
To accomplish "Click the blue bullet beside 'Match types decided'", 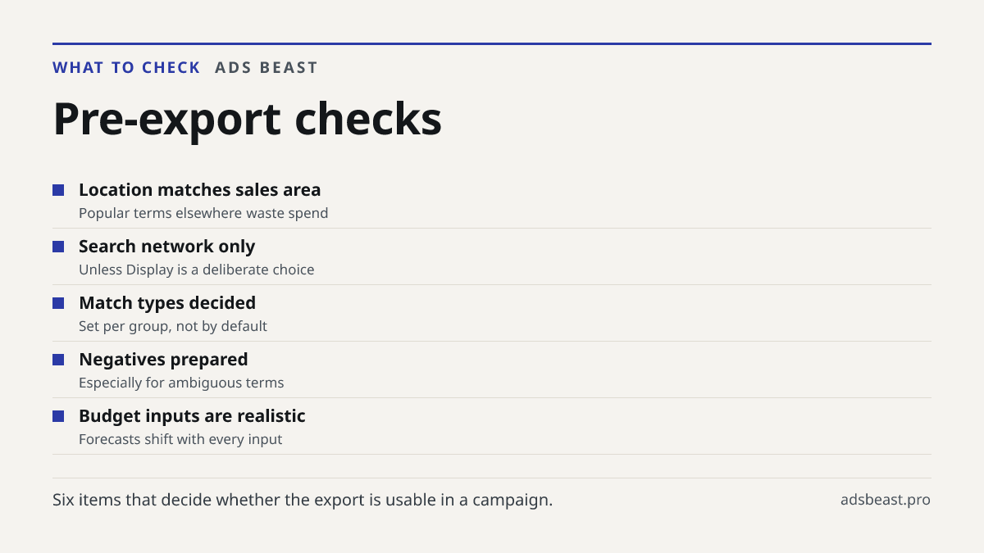I will click(58, 303).
